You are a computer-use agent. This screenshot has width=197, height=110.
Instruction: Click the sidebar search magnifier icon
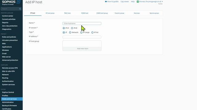coord(20,9)
